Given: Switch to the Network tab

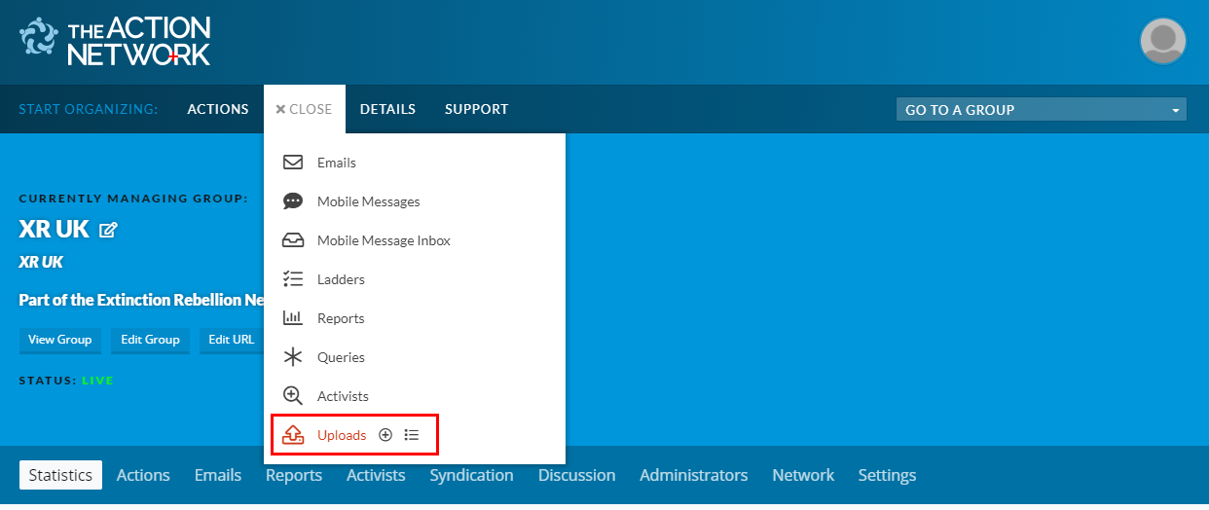Looking at the screenshot, I should coord(803,475).
